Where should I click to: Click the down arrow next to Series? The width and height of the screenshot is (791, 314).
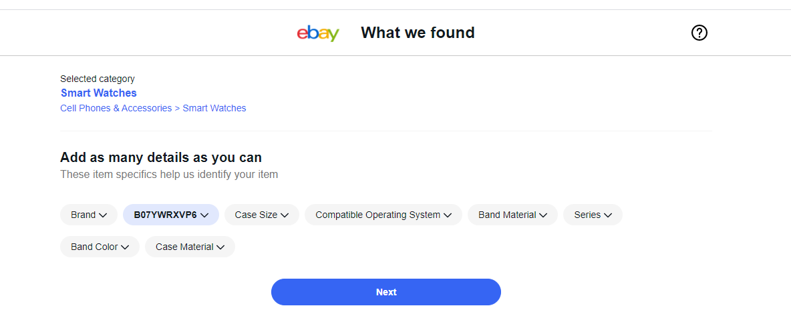[607, 215]
